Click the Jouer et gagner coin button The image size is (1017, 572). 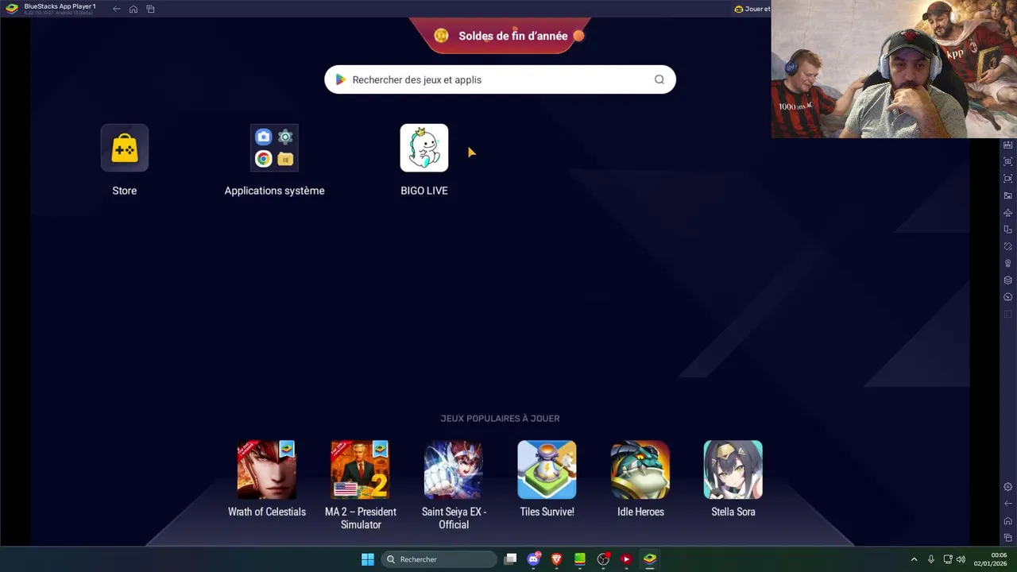click(x=752, y=9)
